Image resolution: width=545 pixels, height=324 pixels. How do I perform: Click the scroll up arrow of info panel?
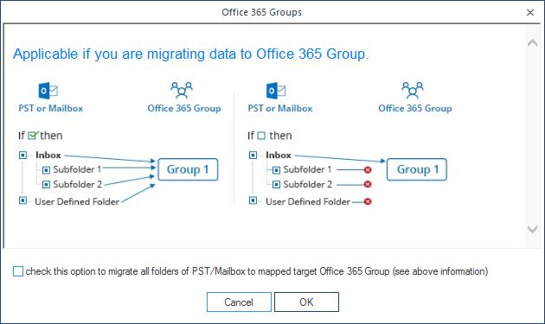[533, 42]
